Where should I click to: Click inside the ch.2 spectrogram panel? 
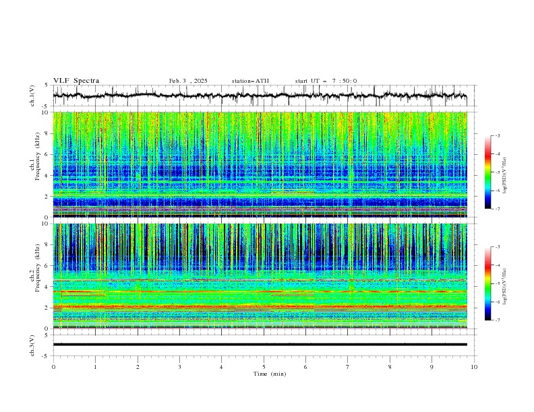(260, 276)
